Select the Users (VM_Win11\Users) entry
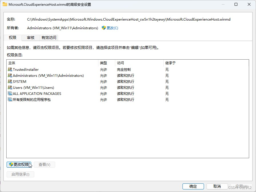 (128, 87)
